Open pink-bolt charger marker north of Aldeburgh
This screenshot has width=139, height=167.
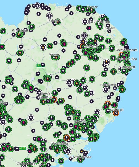pos(114,105)
